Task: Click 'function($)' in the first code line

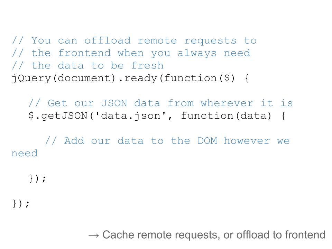Action: [200, 78]
